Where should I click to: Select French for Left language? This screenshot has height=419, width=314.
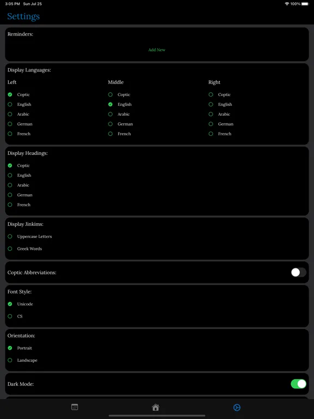point(10,134)
